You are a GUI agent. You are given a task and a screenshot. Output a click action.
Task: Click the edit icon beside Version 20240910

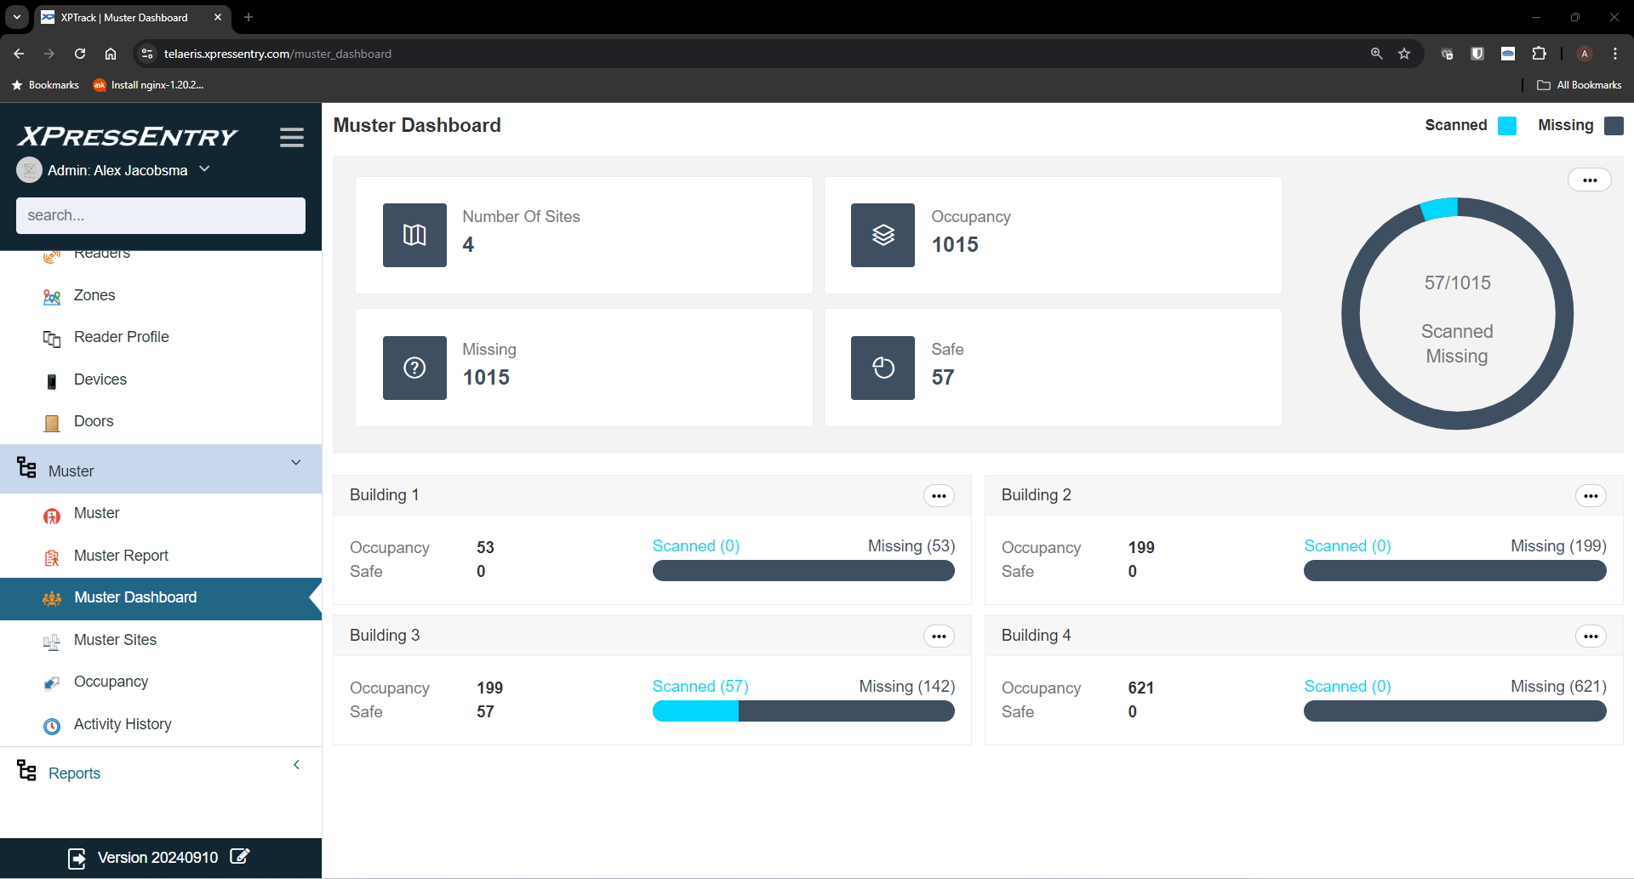[240, 857]
